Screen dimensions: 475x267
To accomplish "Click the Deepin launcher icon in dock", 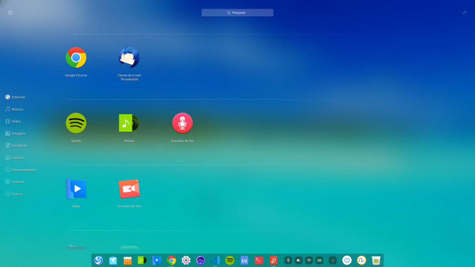I will [x=98, y=261].
